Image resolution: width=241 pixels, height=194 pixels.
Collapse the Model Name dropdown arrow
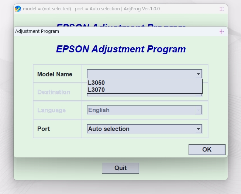[198, 74]
